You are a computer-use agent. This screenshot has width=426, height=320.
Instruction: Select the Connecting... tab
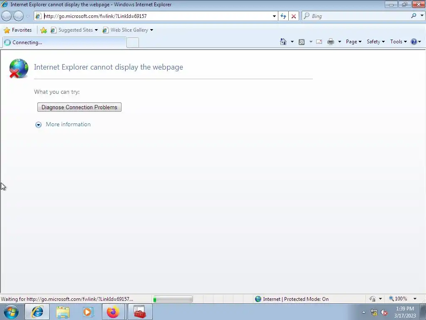(x=64, y=42)
